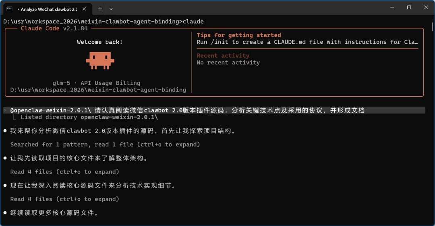
Task: Click the vertical scrollbar track
Action: point(432,120)
